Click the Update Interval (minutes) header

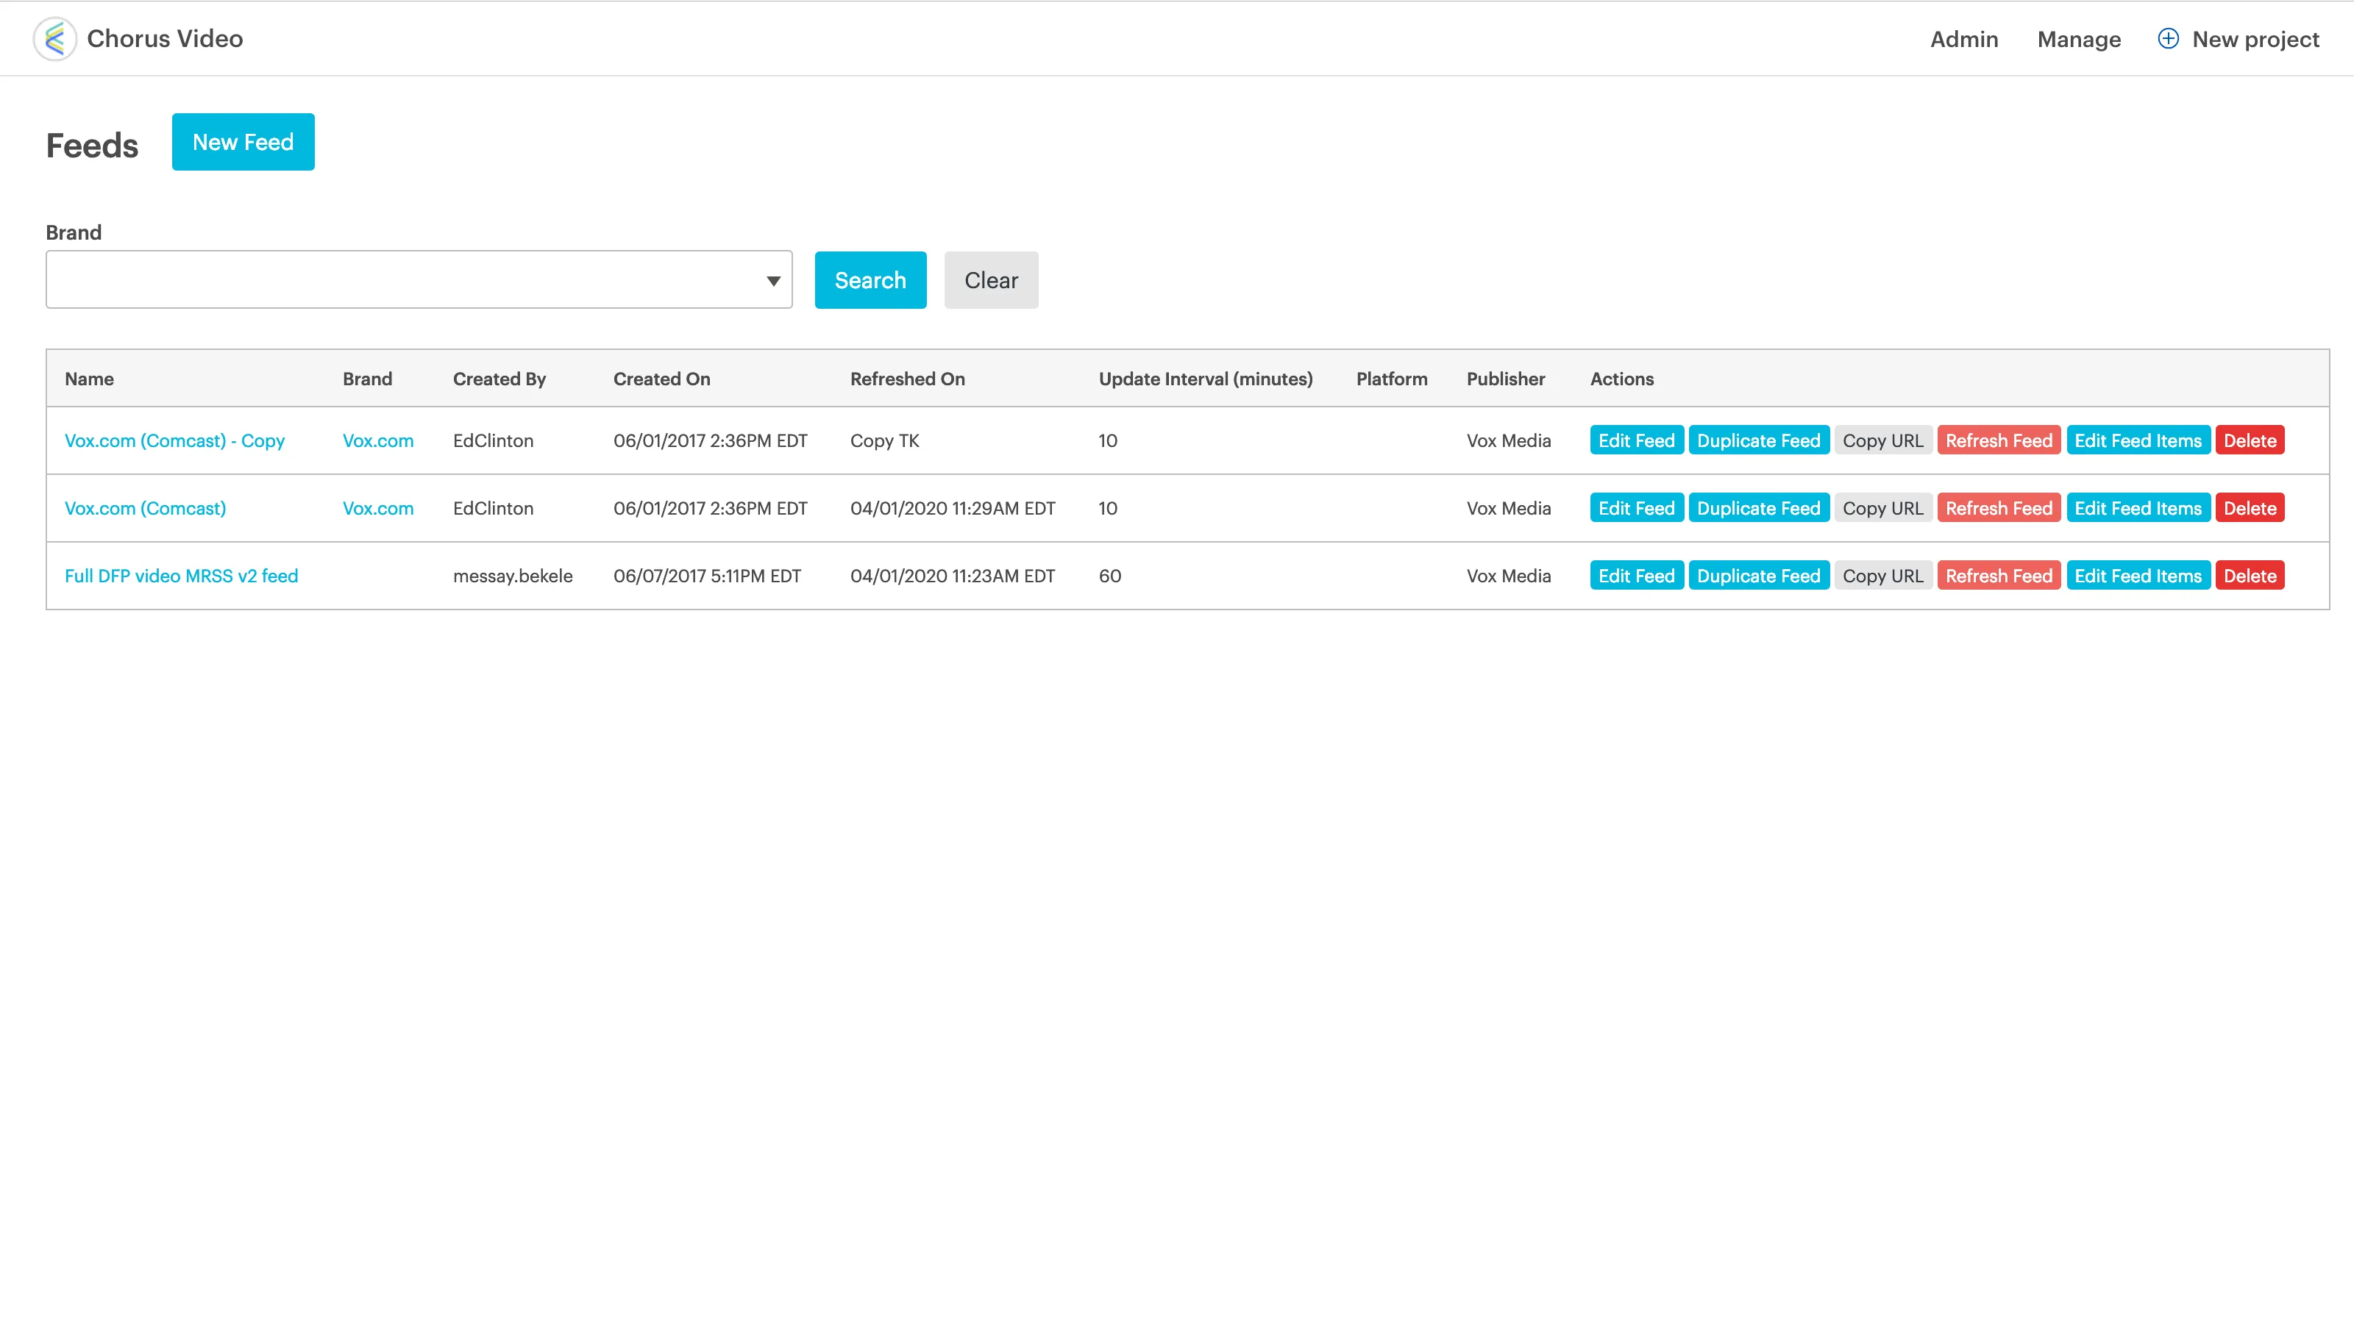click(1206, 378)
